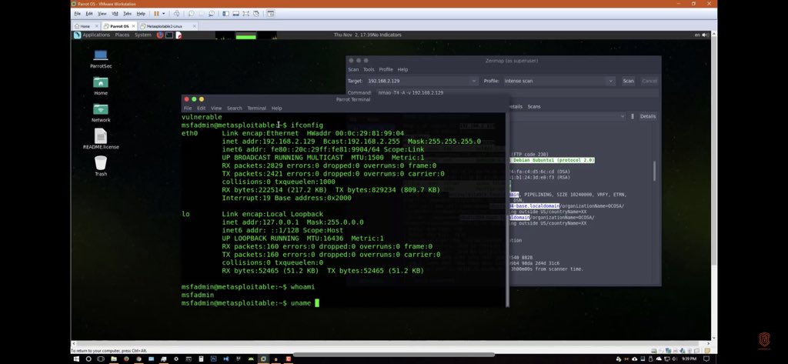
Task: Open the volume icon in Parrot panel
Action: [x=705, y=35]
